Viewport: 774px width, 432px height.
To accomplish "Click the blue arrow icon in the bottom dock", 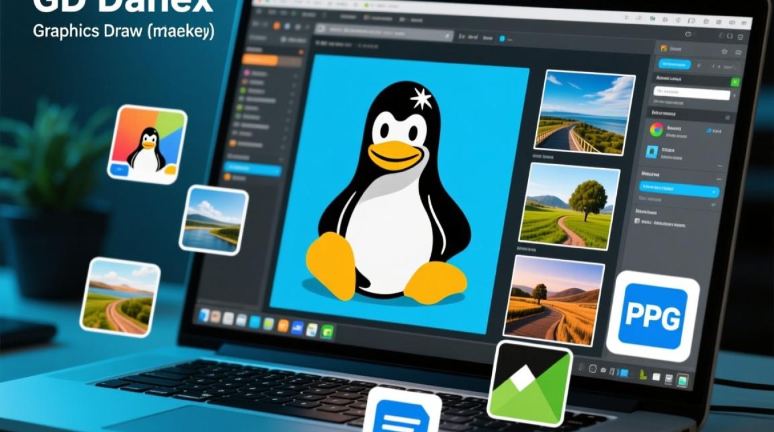I will (297, 328).
